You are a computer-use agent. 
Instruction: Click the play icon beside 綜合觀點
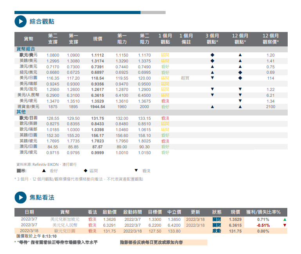[20, 21]
